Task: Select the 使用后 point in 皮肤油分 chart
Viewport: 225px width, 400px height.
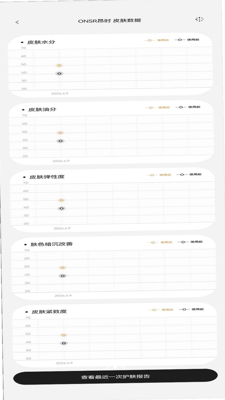Action: [60, 133]
